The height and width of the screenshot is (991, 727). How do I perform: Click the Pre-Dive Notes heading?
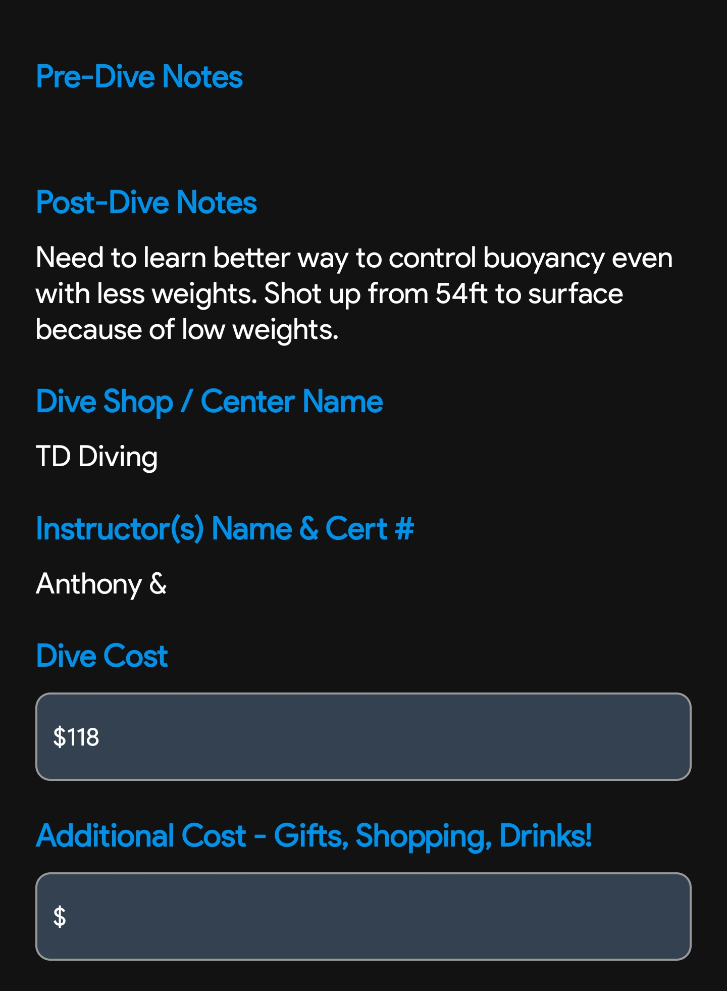[x=139, y=77]
